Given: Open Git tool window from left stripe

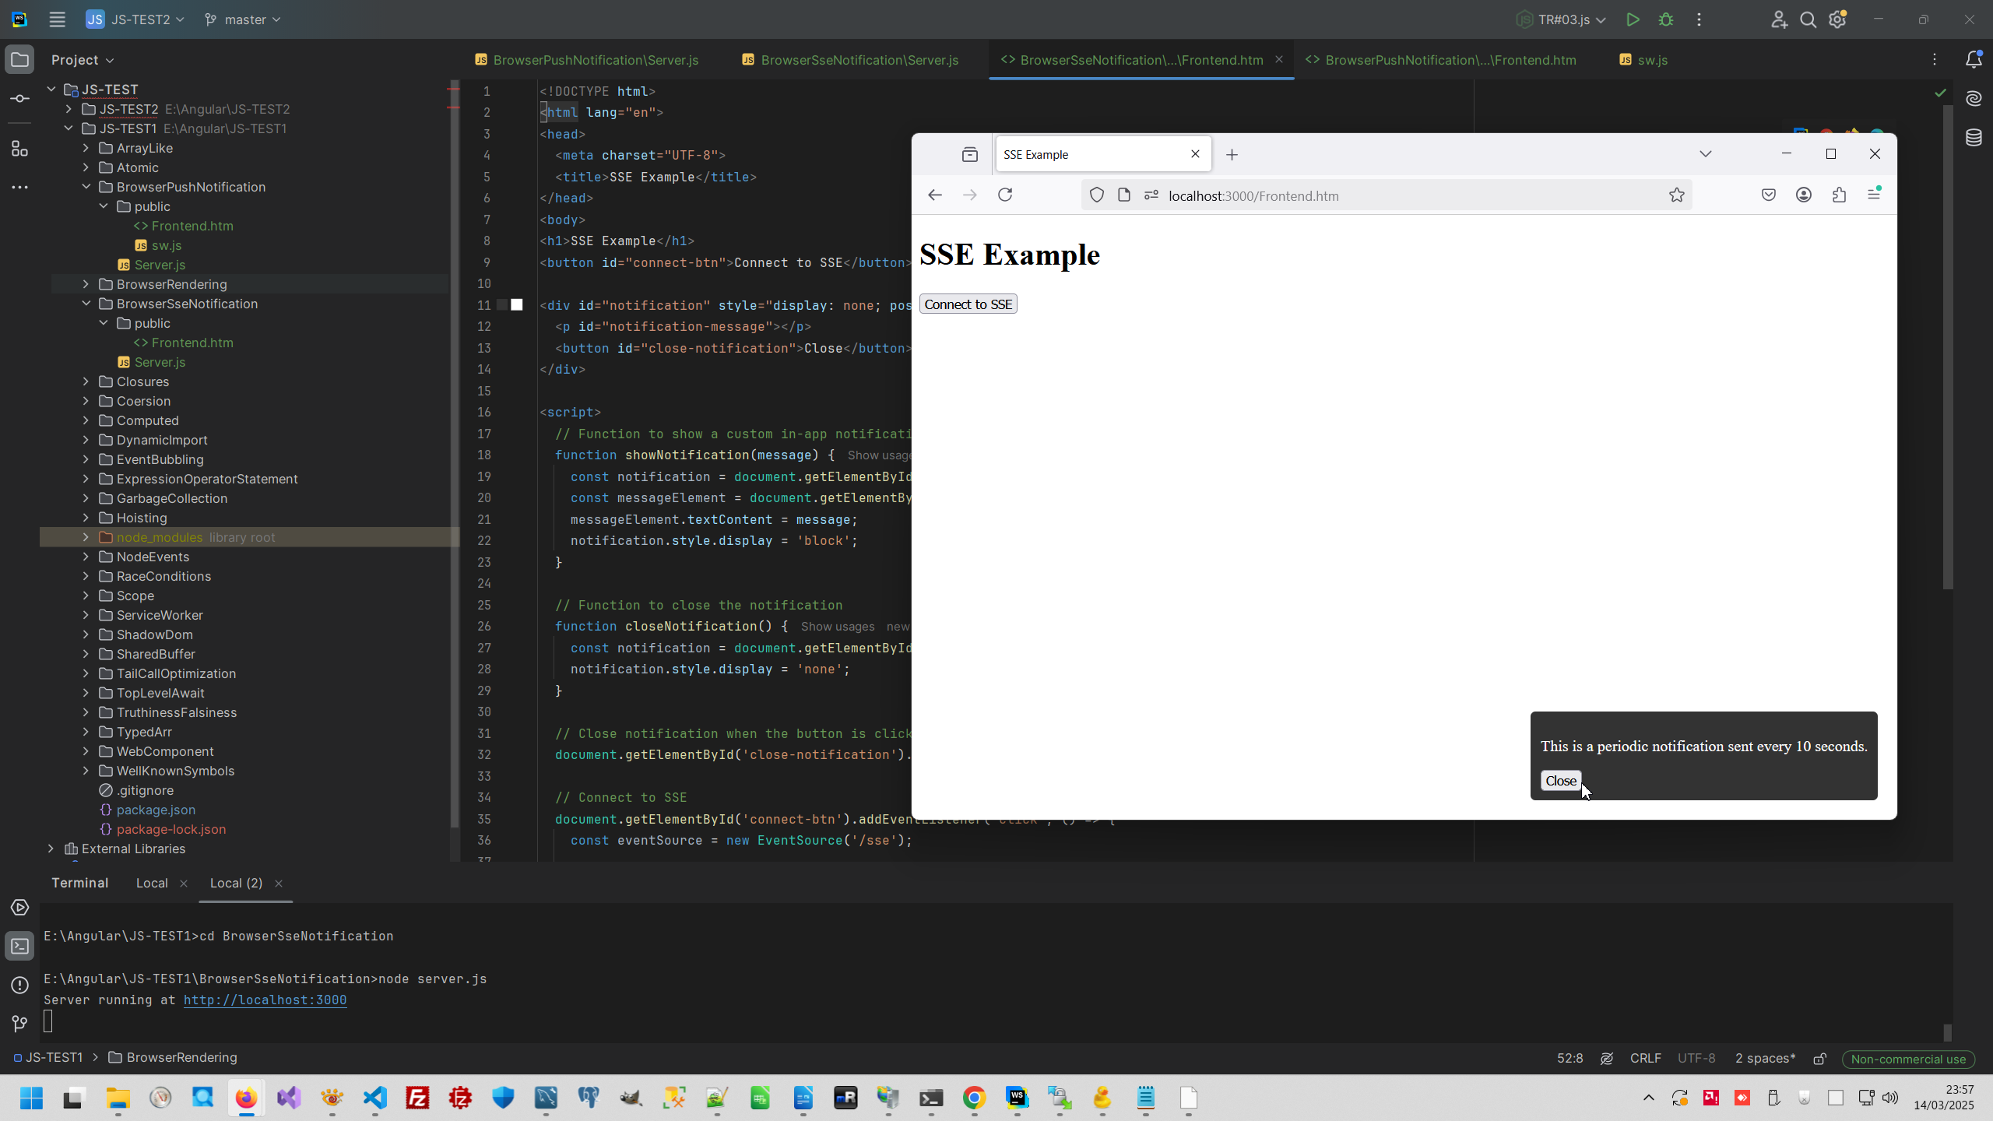Looking at the screenshot, I should (x=19, y=1024).
